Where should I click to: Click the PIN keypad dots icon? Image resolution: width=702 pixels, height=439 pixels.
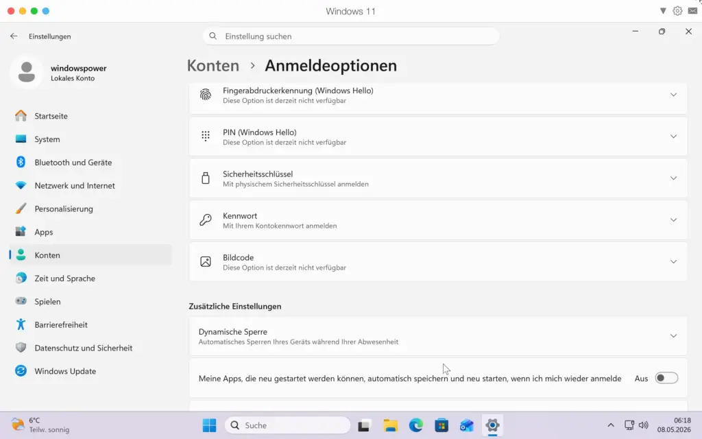(x=206, y=137)
